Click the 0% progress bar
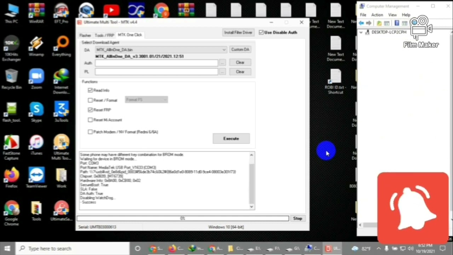 click(x=183, y=219)
